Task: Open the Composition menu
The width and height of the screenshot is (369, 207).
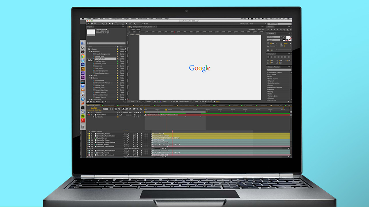Action: [x=116, y=19]
